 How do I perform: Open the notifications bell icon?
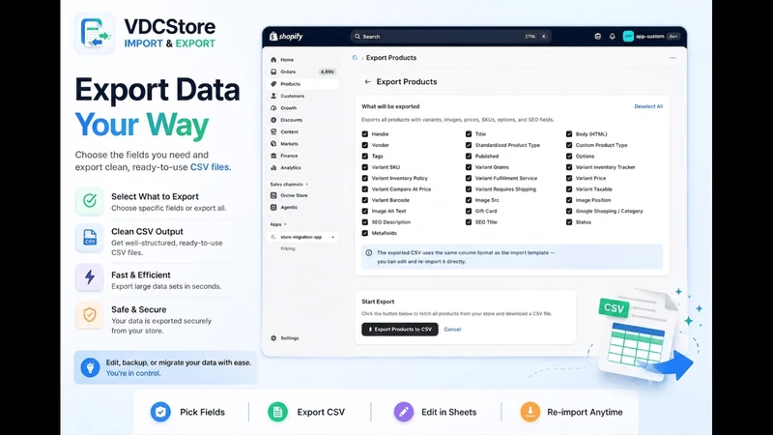coord(613,37)
